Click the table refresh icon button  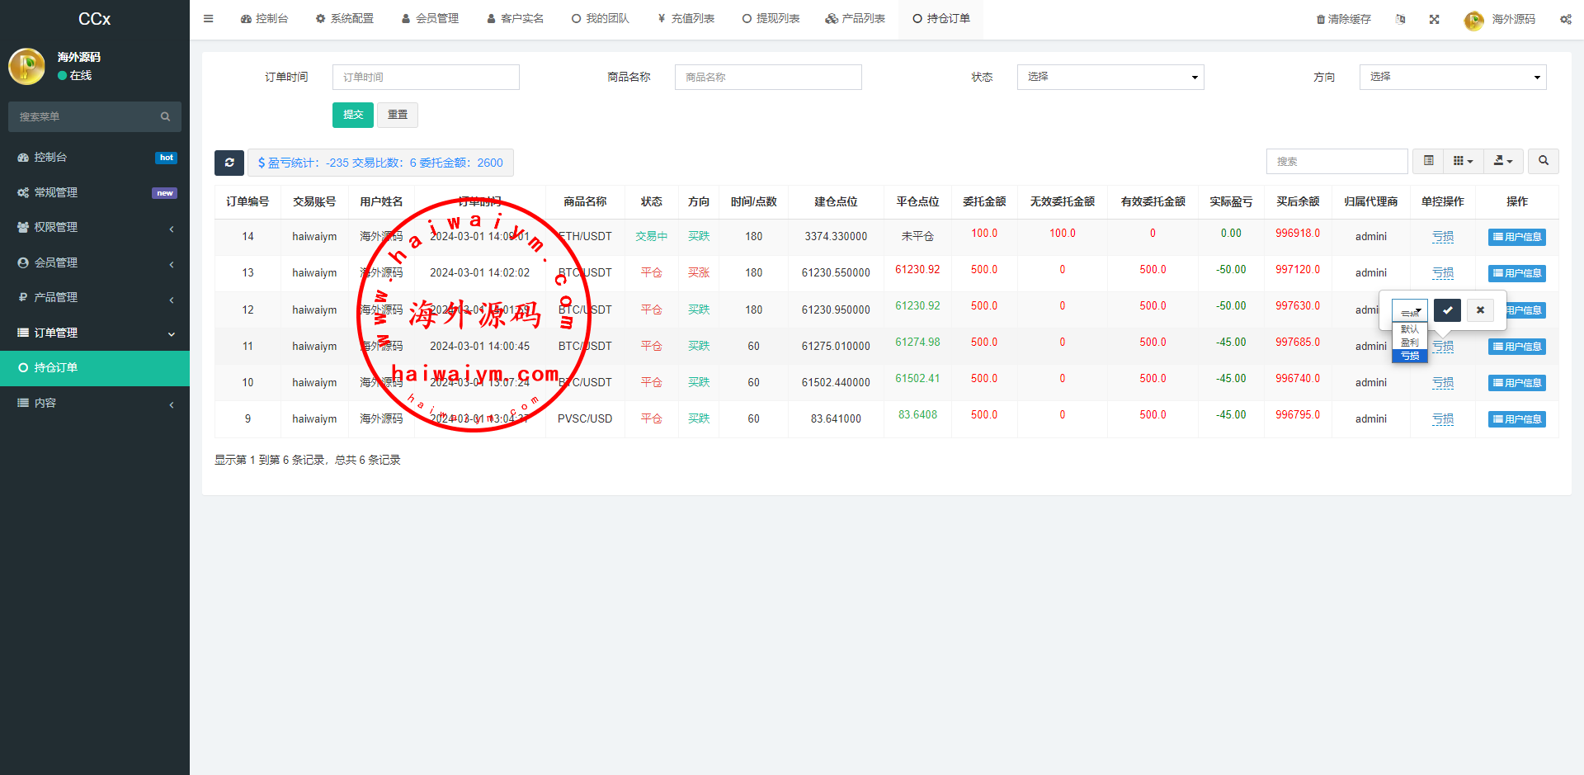pyautogui.click(x=229, y=163)
